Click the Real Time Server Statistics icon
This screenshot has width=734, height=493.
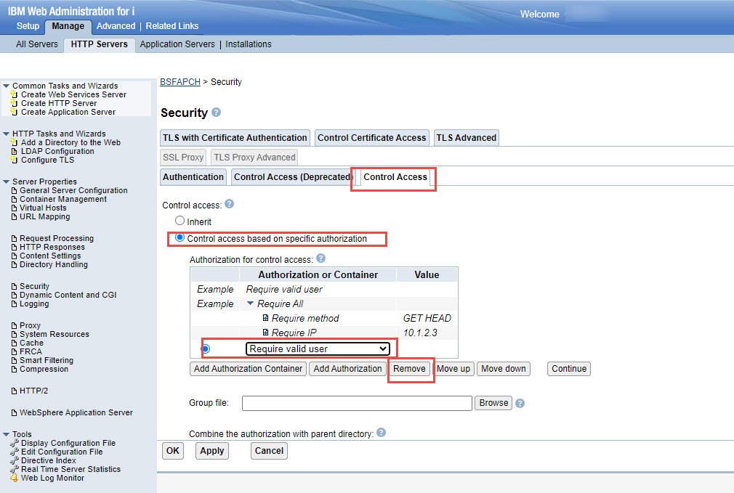tap(14, 469)
